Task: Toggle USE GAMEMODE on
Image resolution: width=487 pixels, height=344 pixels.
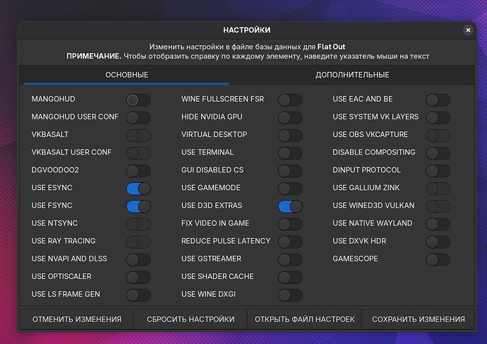Action: pos(290,188)
